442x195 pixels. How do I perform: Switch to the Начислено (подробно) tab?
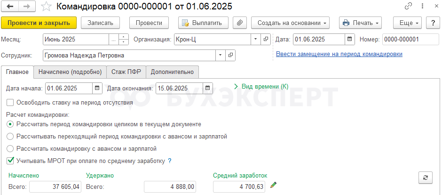70,72
